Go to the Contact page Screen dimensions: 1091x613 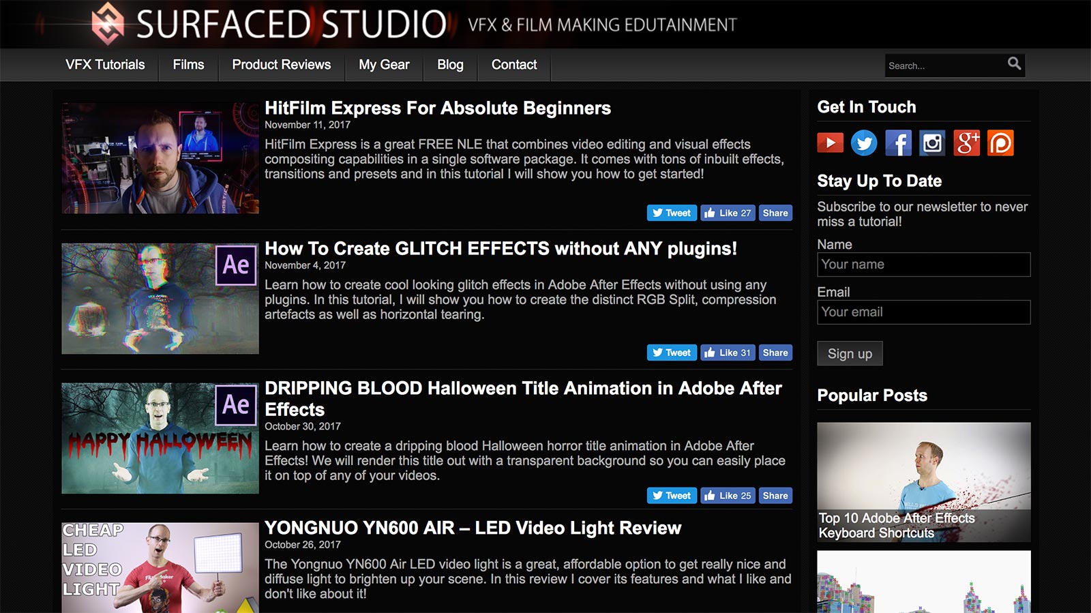point(514,65)
